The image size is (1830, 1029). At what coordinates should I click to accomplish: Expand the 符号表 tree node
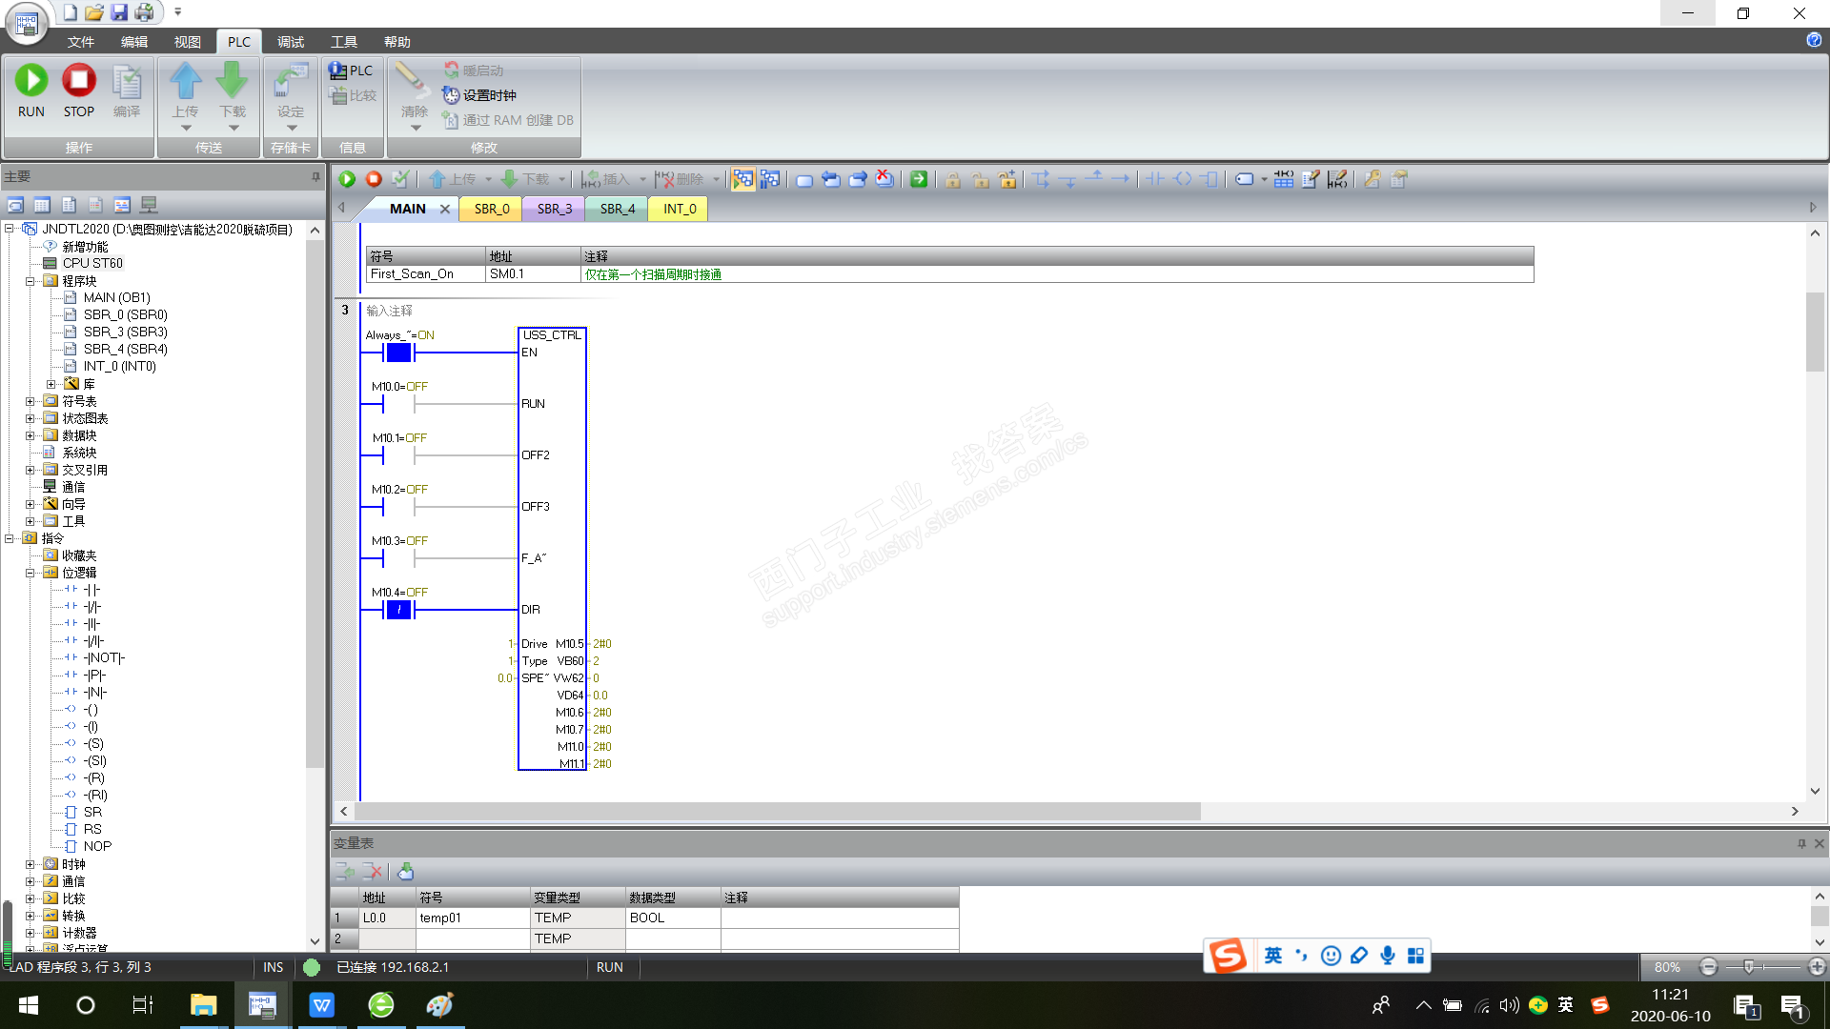pos(30,401)
